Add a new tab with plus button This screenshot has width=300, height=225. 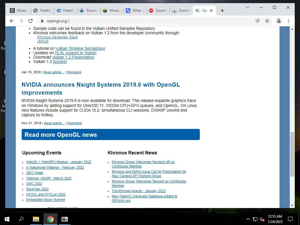coord(222,11)
